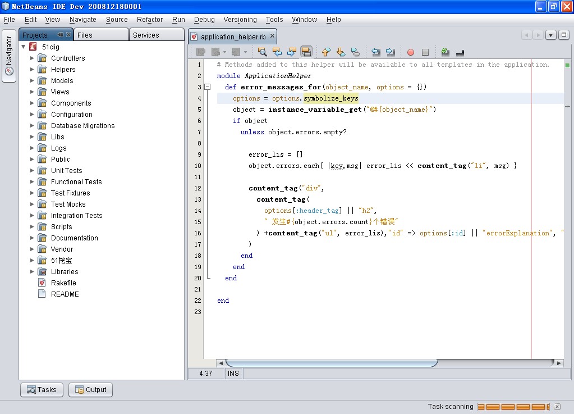The width and height of the screenshot is (574, 414).
Task: Click the Shift Line Right icon
Action: [391, 52]
